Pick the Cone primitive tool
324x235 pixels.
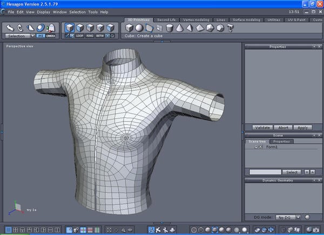tap(179, 28)
